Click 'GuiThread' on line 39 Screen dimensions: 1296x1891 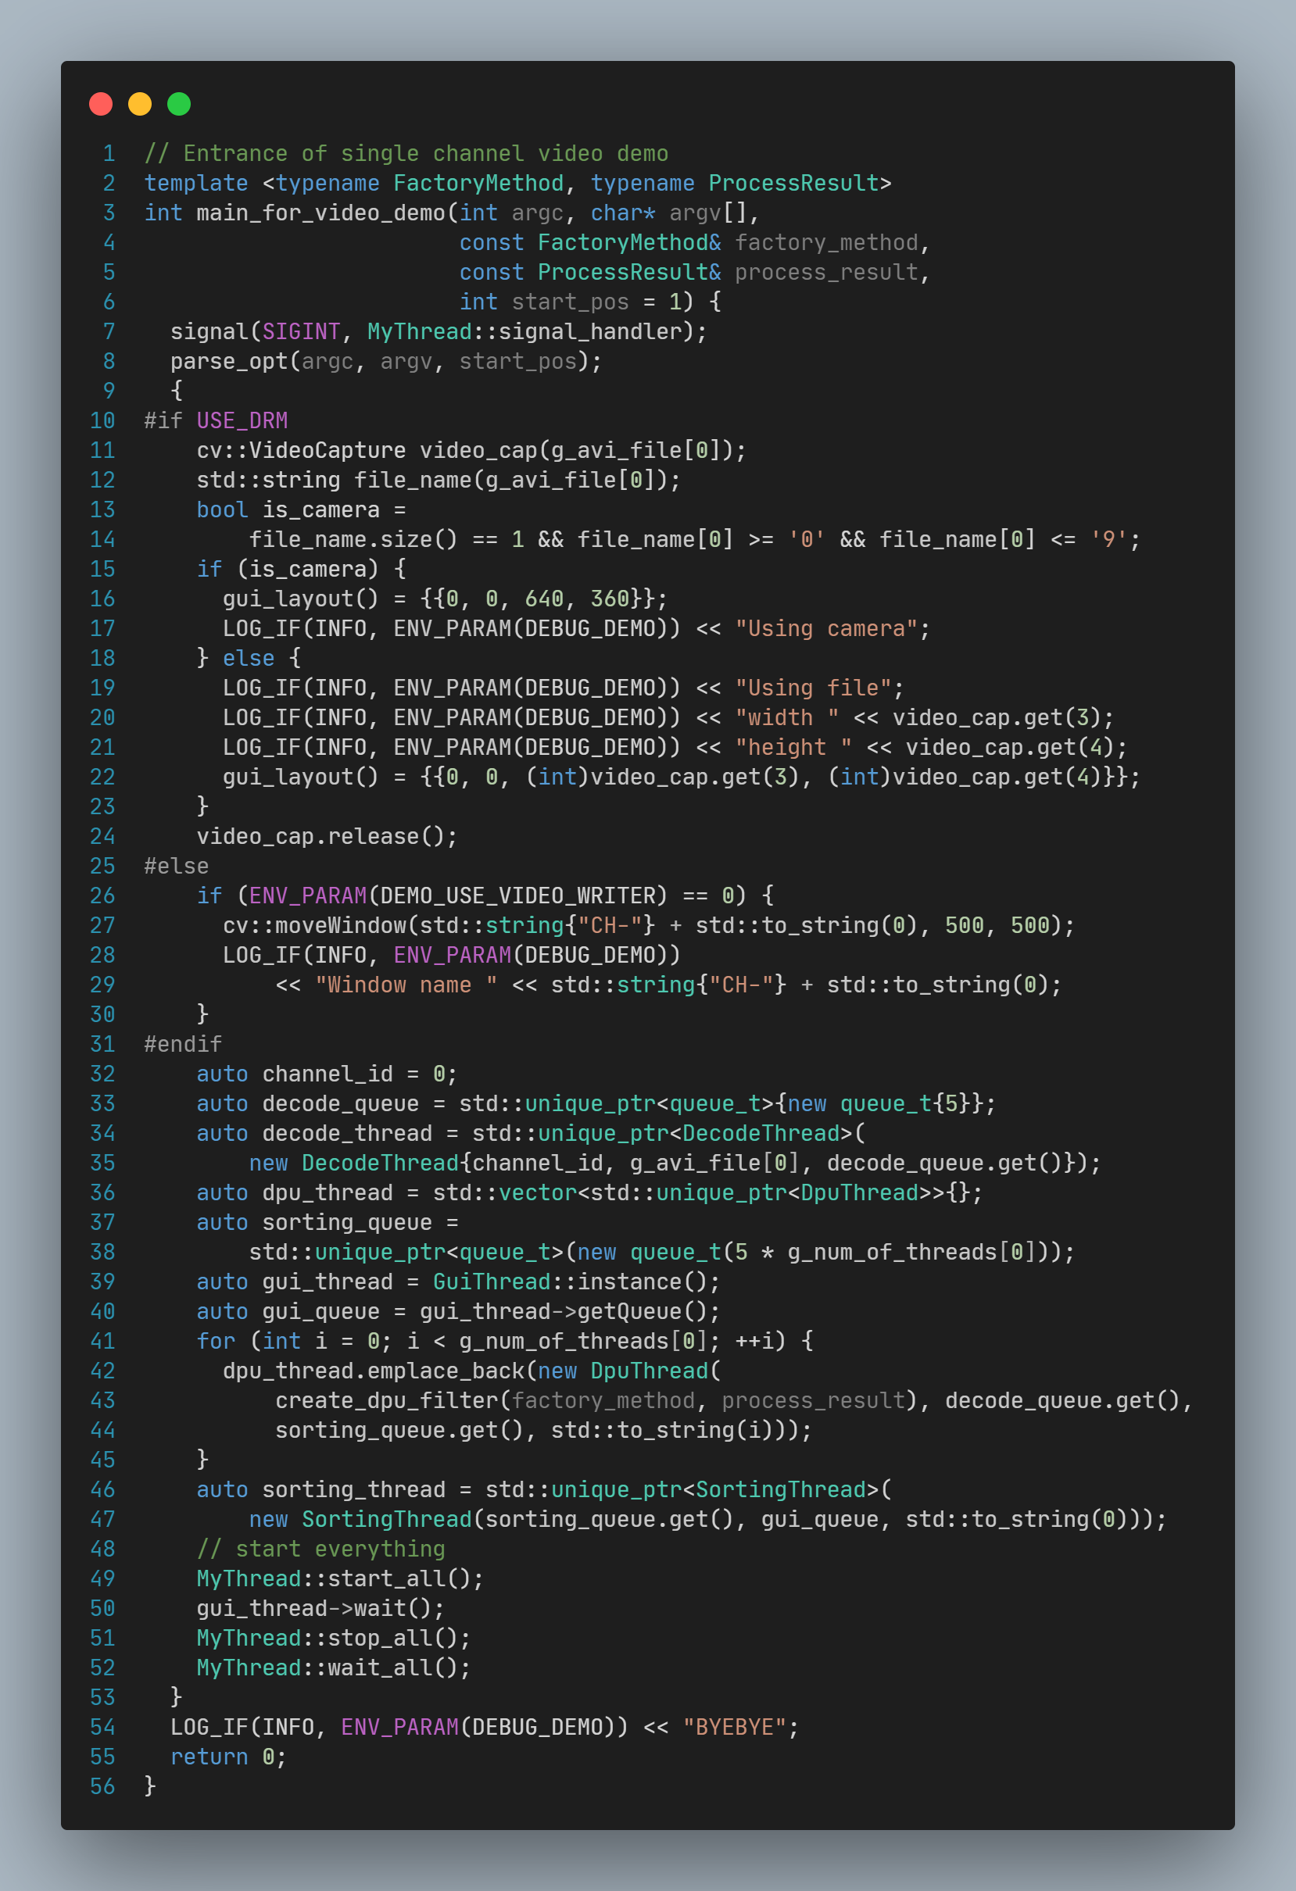tap(492, 1282)
